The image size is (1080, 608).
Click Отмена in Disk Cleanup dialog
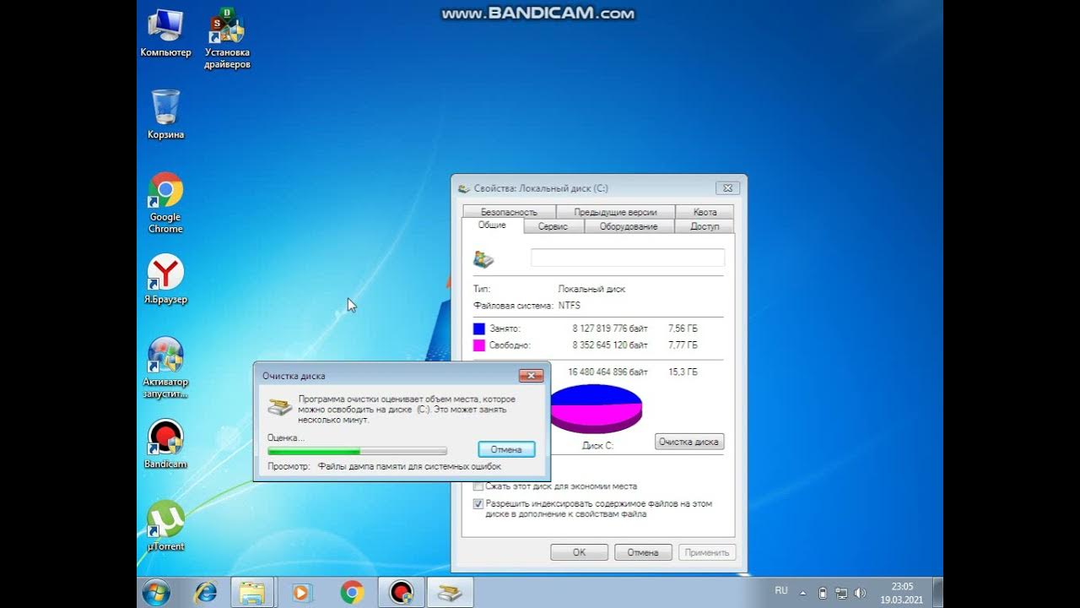(506, 449)
